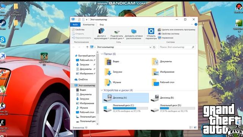This screenshot has width=243, height=137.
Task: Open Свойства системы
Action: click(x=169, y=34)
